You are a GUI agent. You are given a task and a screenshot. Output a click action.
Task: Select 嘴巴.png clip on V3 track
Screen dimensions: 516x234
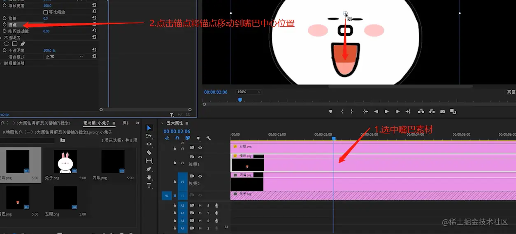(x=373, y=163)
